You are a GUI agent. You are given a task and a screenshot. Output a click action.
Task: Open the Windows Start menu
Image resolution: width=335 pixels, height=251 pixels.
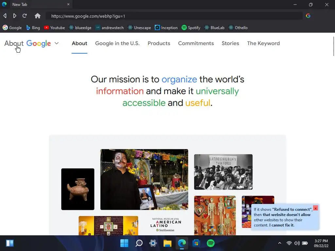(x=124, y=243)
